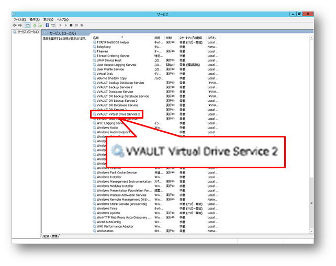This screenshot has height=266, width=336.
Task: Select the Windows Modules Installer row
Action: click(155, 186)
